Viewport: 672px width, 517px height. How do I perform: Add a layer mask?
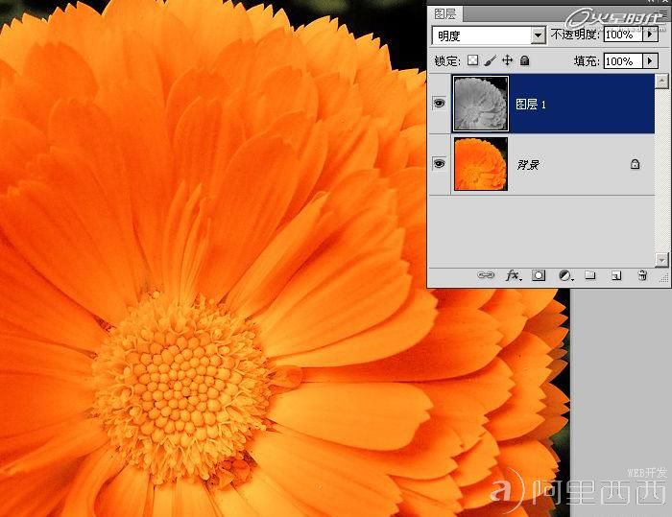coord(539,275)
